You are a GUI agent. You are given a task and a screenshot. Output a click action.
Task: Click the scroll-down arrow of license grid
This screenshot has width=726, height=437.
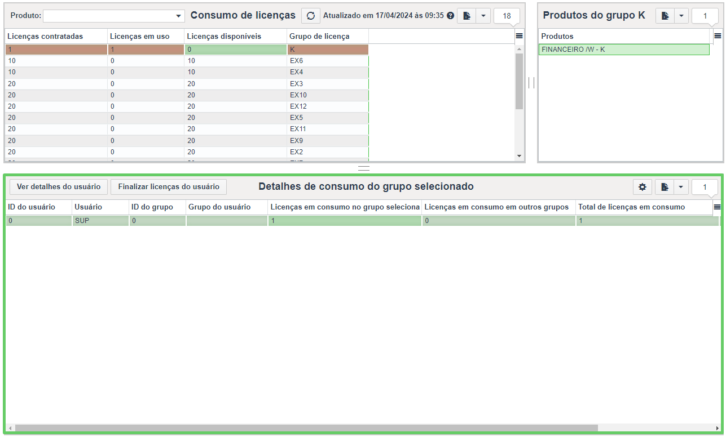point(519,155)
